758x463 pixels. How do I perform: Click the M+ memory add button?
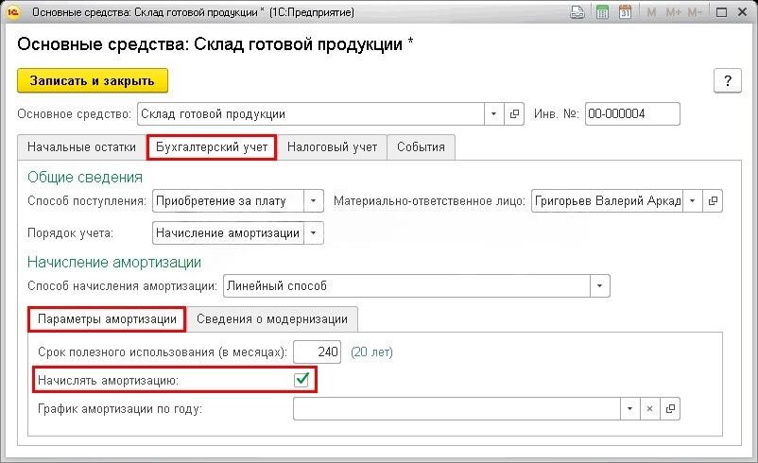[673, 12]
